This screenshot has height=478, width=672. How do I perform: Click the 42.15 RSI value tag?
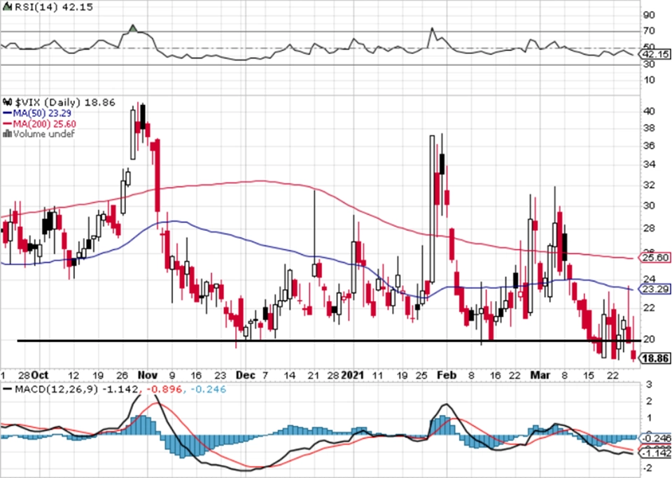[655, 55]
